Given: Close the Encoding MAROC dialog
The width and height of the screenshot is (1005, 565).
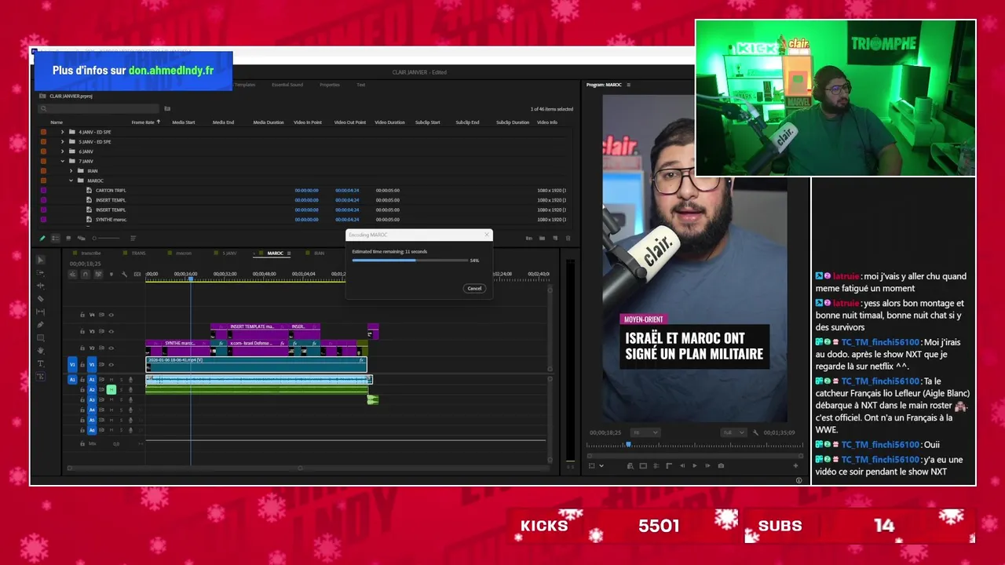Looking at the screenshot, I should point(487,235).
